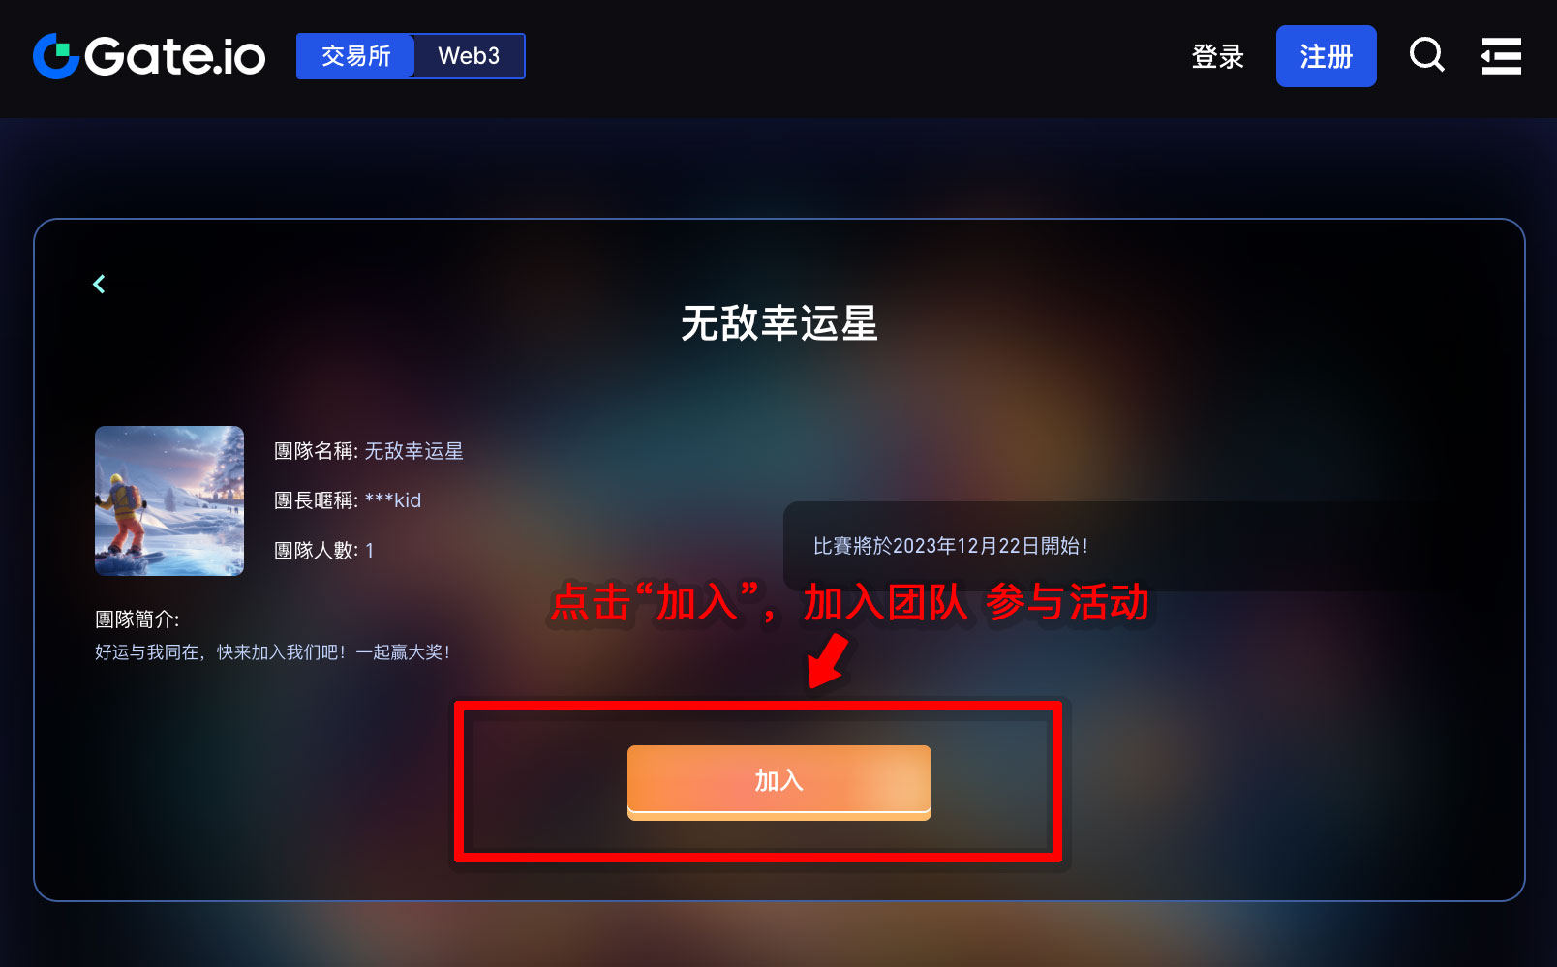The height and width of the screenshot is (967, 1557).
Task: Open the hamburger menu icon
Action: [x=1501, y=56]
